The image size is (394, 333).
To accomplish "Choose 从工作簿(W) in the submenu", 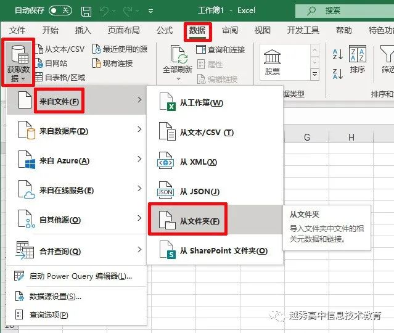I will 215,102.
